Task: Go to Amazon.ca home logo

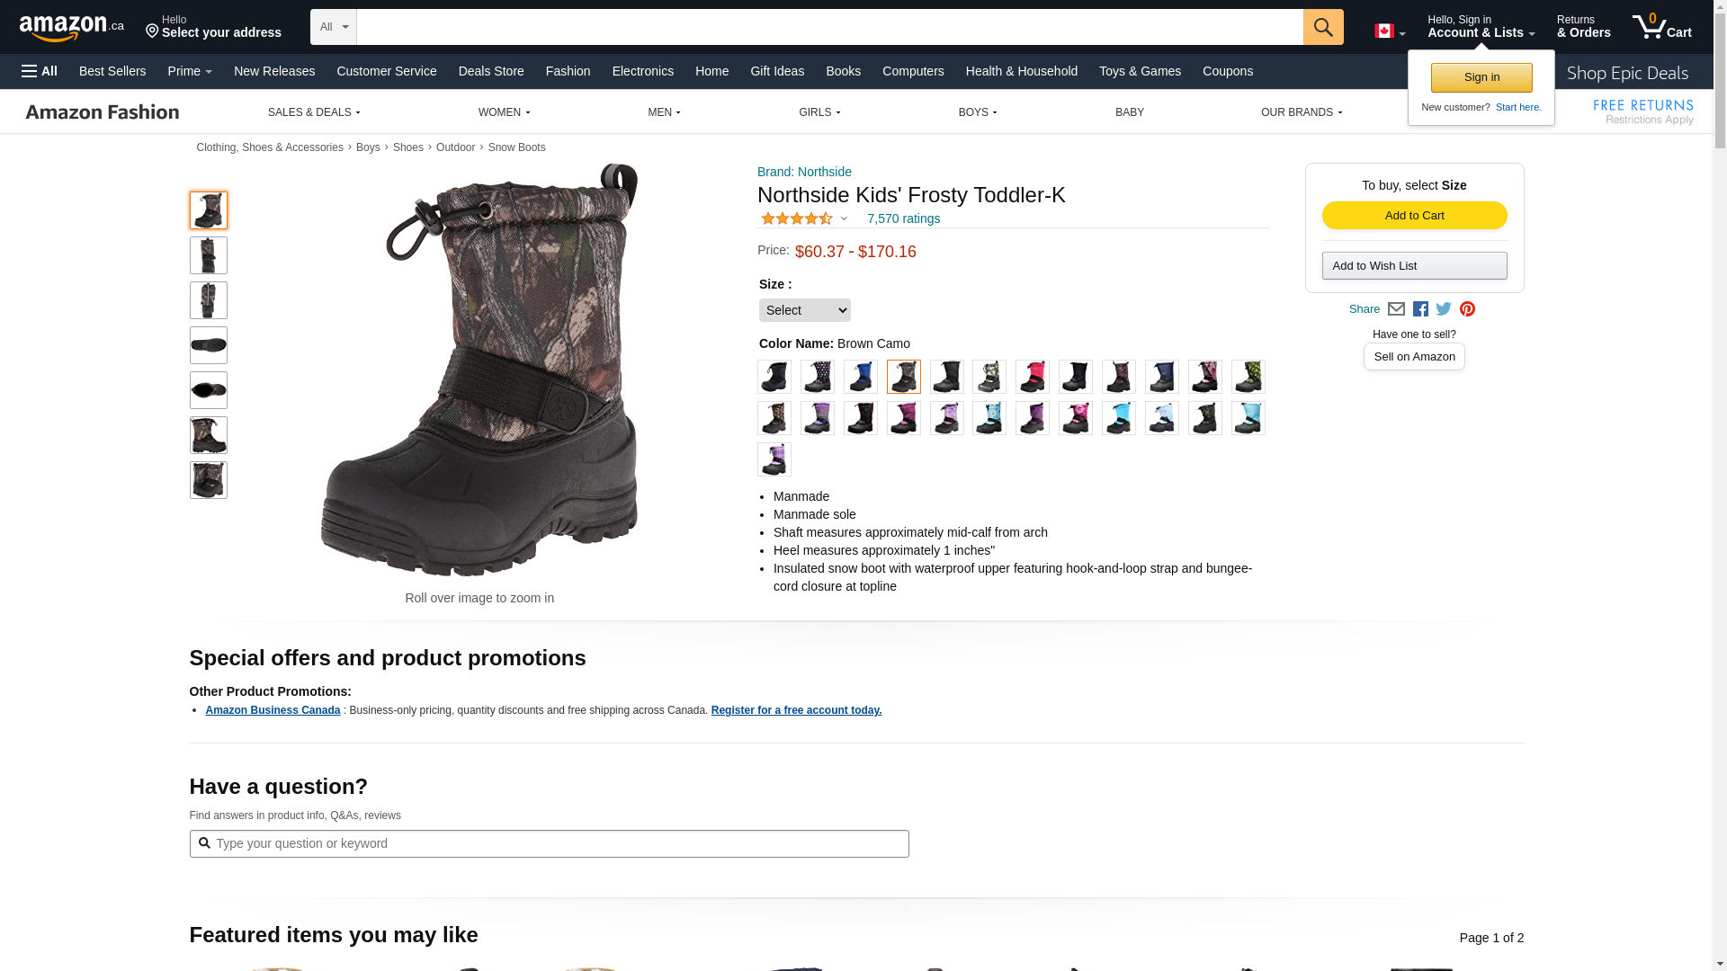Action: click(72, 28)
